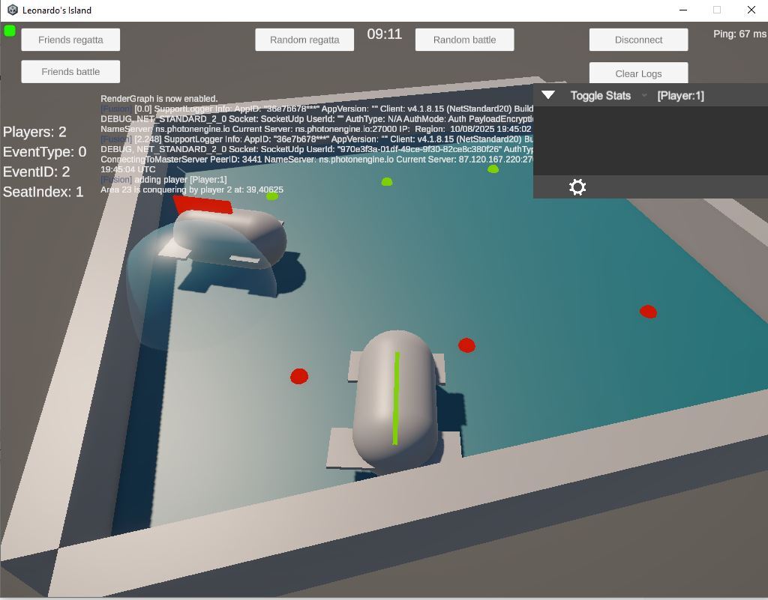Screen dimensions: 768x600
Task: Clear the on-screen logs
Action: coord(638,73)
